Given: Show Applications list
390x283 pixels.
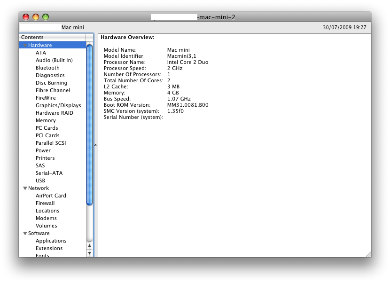Looking at the screenshot, I should click(x=51, y=241).
